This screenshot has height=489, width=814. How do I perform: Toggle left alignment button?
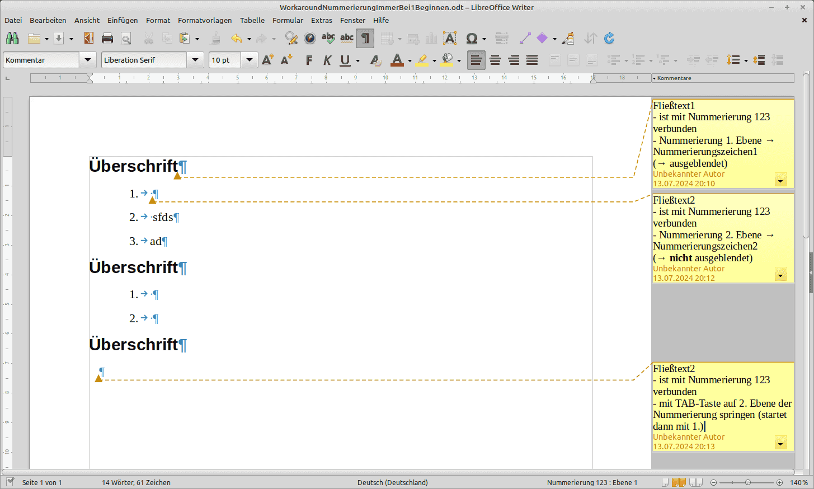(x=476, y=60)
